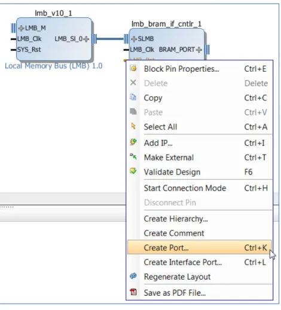Image resolution: width=281 pixels, height=310 pixels.
Task: Click the Copy icon in context menu
Action: click(133, 97)
